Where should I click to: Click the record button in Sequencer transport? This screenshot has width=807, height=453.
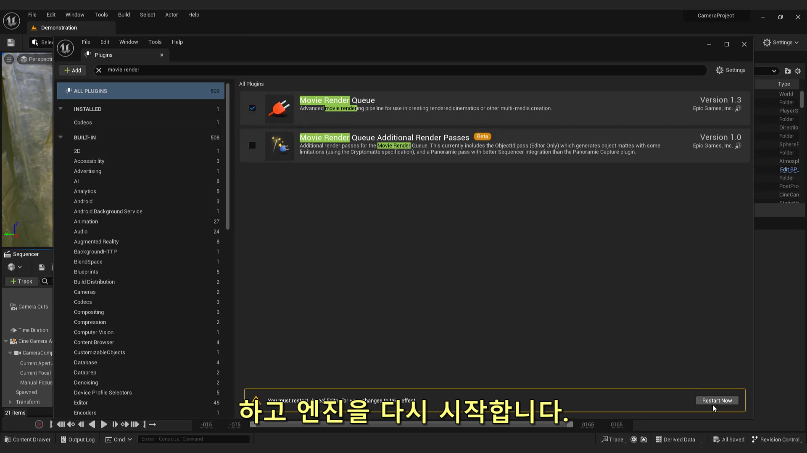point(39,424)
